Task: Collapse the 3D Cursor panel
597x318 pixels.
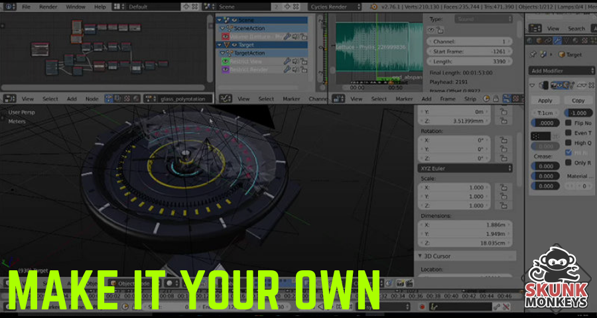Action: pyautogui.click(x=420, y=256)
